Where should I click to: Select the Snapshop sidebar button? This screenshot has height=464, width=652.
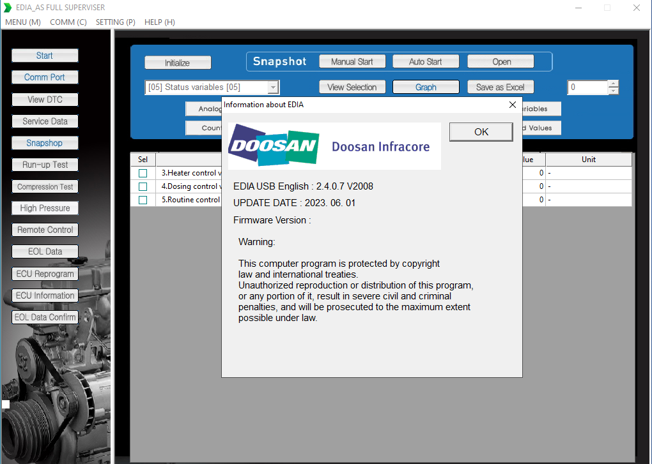coord(45,143)
